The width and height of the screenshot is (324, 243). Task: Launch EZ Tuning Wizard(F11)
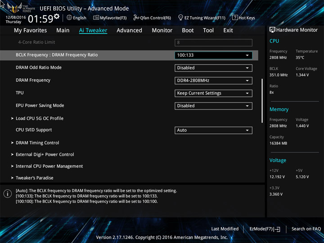pyautogui.click(x=202, y=18)
